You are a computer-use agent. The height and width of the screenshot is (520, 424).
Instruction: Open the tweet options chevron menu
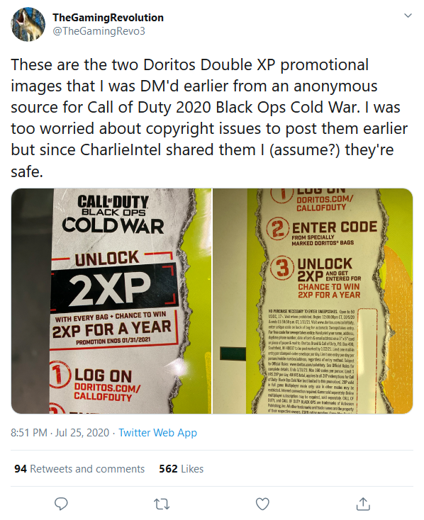408,16
